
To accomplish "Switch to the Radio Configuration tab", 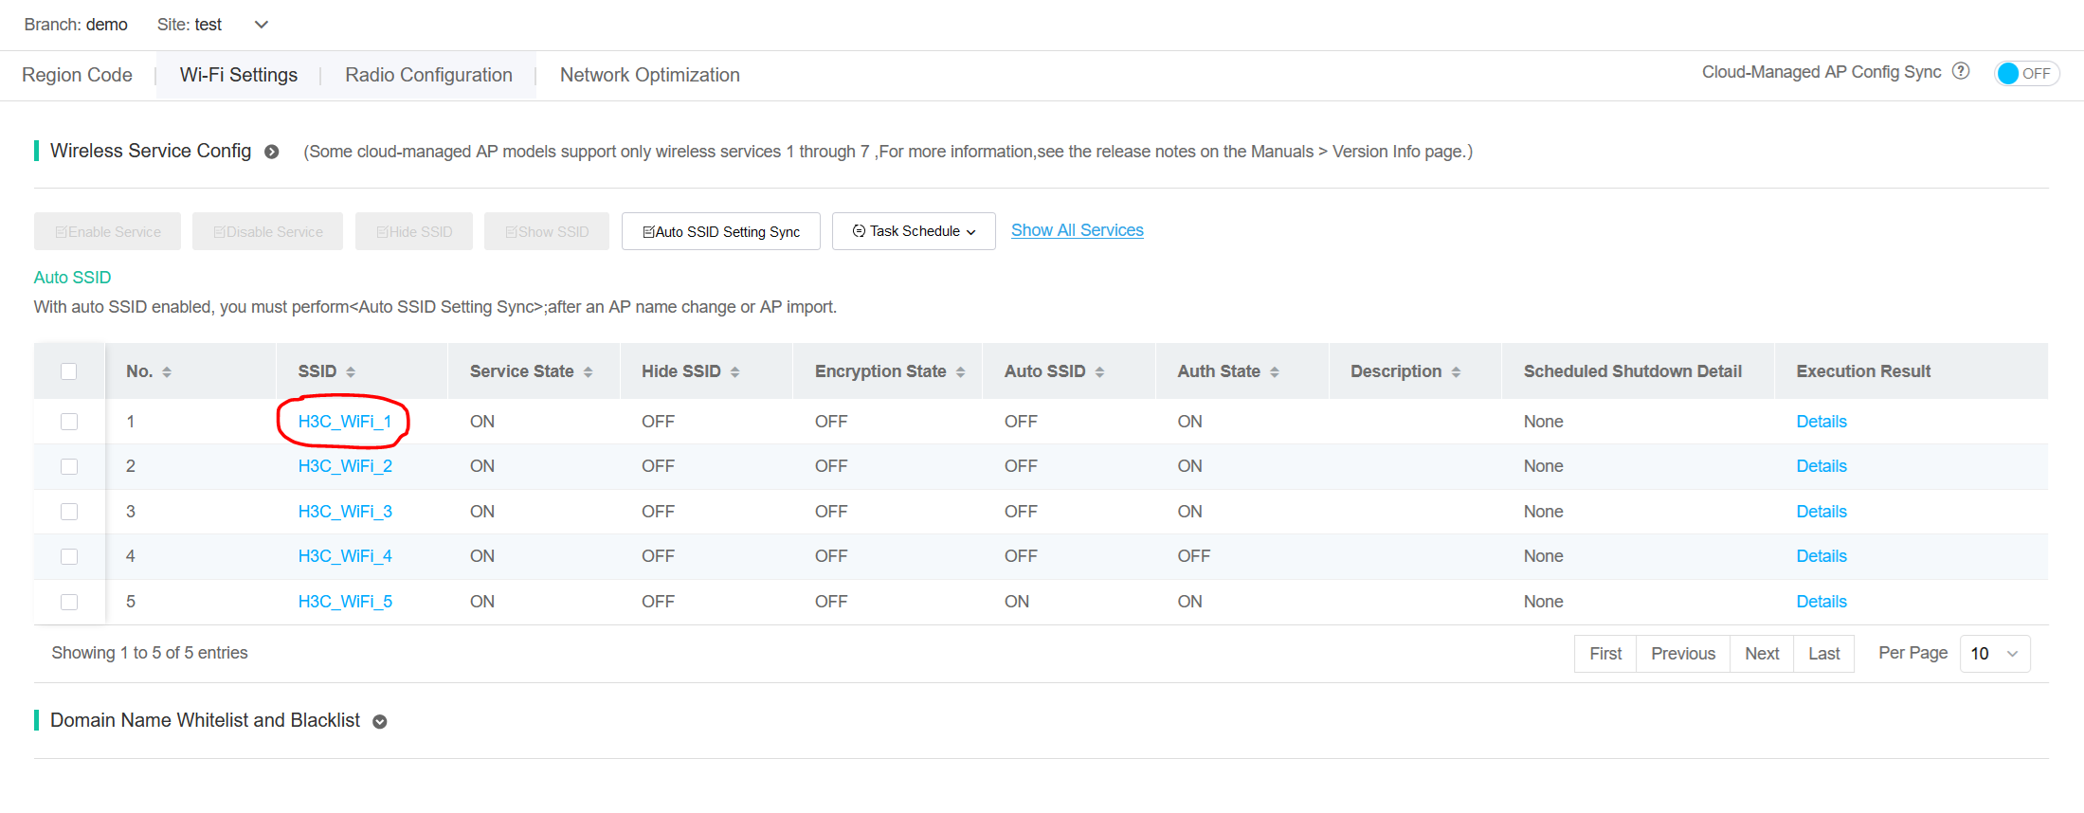I will pos(428,75).
